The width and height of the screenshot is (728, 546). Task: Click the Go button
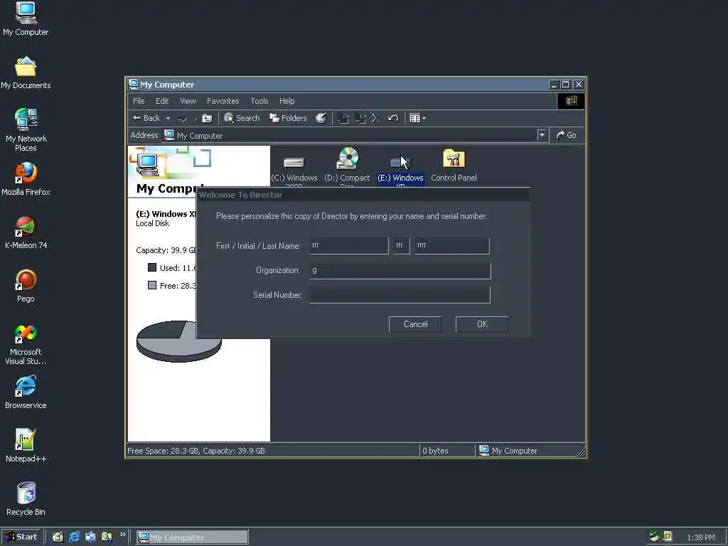(567, 135)
